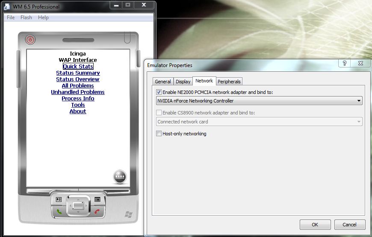Open the File menu
The height and width of the screenshot is (237, 372).
click(x=11, y=18)
